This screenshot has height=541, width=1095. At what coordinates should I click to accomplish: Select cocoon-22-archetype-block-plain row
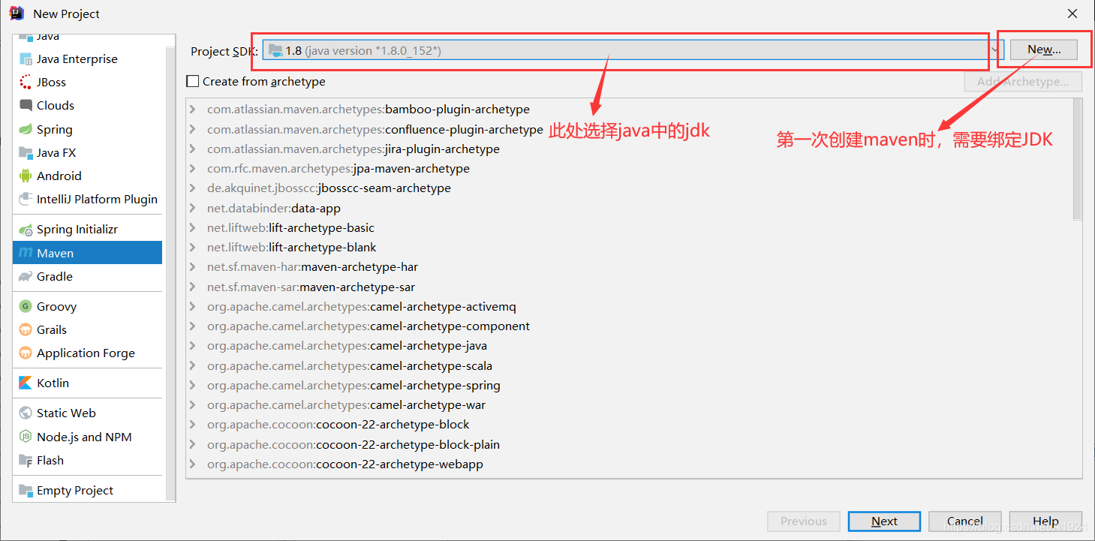629,445
